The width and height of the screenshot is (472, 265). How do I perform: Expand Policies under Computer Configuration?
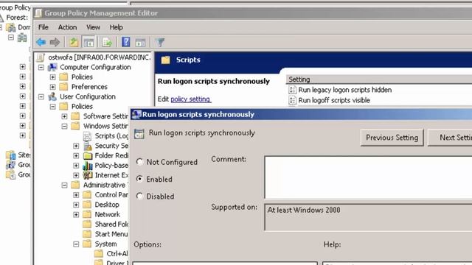tap(52, 77)
